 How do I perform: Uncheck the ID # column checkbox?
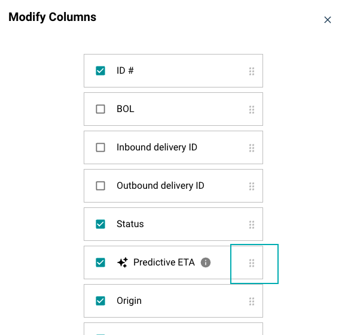pos(100,71)
